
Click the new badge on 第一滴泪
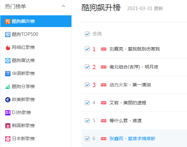103,85
